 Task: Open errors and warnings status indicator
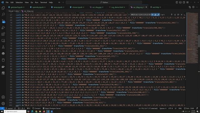tap(21, 108)
